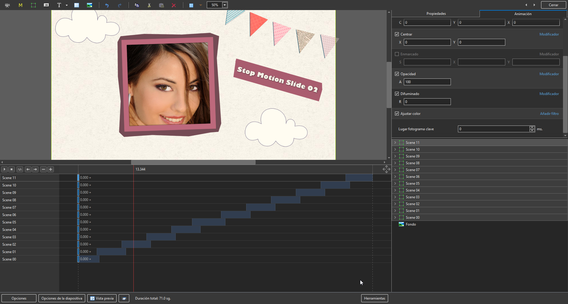568x304 pixels.
Task: Click the horizontal scrollbar under preview
Action: click(193, 162)
